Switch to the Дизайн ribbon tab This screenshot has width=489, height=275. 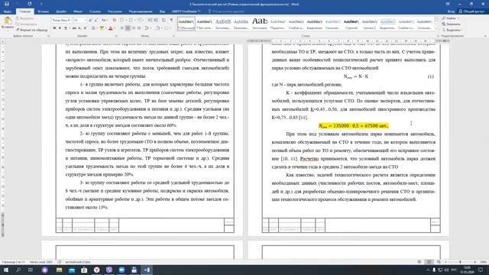[x=61, y=11]
